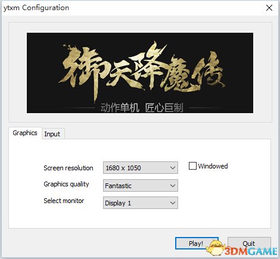Click the Chinese subtitle text under the banner title

142,108
